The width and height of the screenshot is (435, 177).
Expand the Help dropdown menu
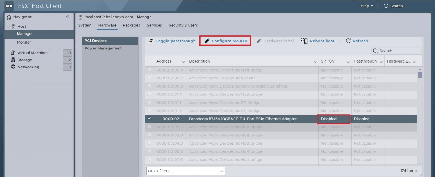[366, 6]
